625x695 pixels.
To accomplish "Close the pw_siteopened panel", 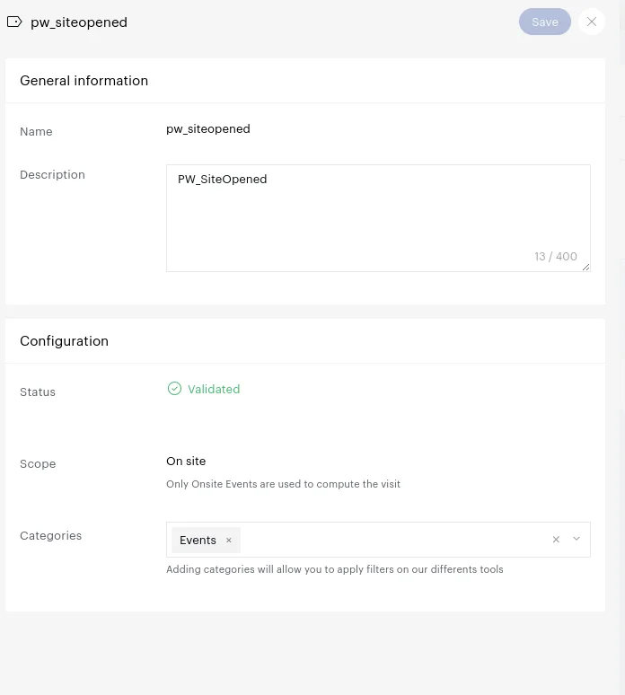I will pos(591,22).
